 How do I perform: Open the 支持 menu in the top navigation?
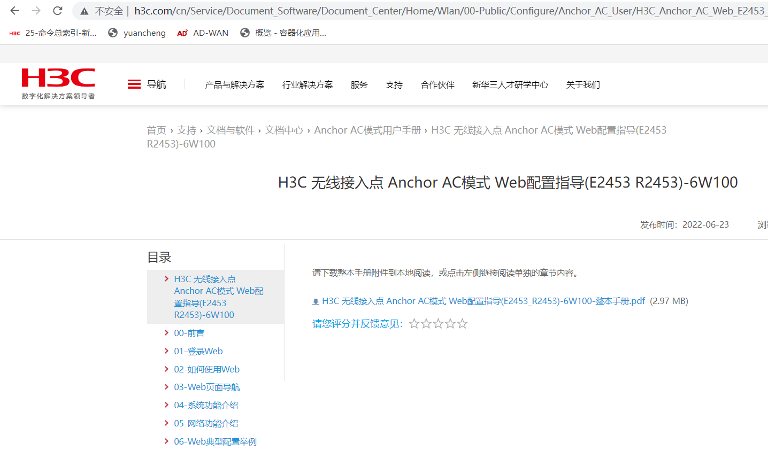point(394,85)
